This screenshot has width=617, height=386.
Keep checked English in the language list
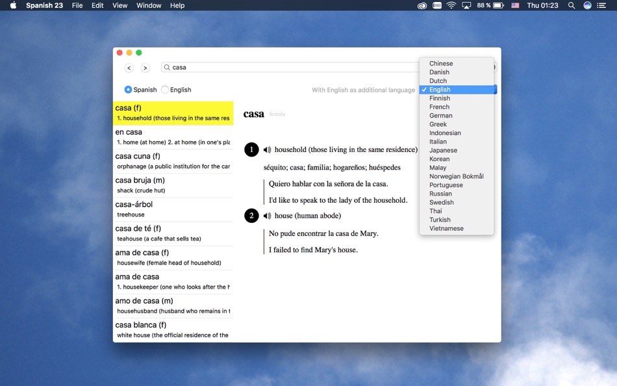457,90
